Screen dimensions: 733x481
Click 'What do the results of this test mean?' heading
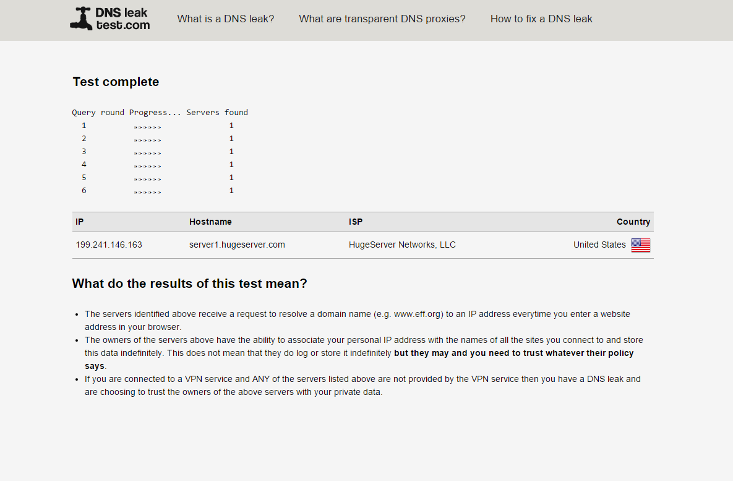(189, 284)
